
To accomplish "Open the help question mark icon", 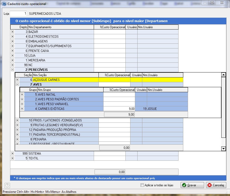I will [7, 185].
